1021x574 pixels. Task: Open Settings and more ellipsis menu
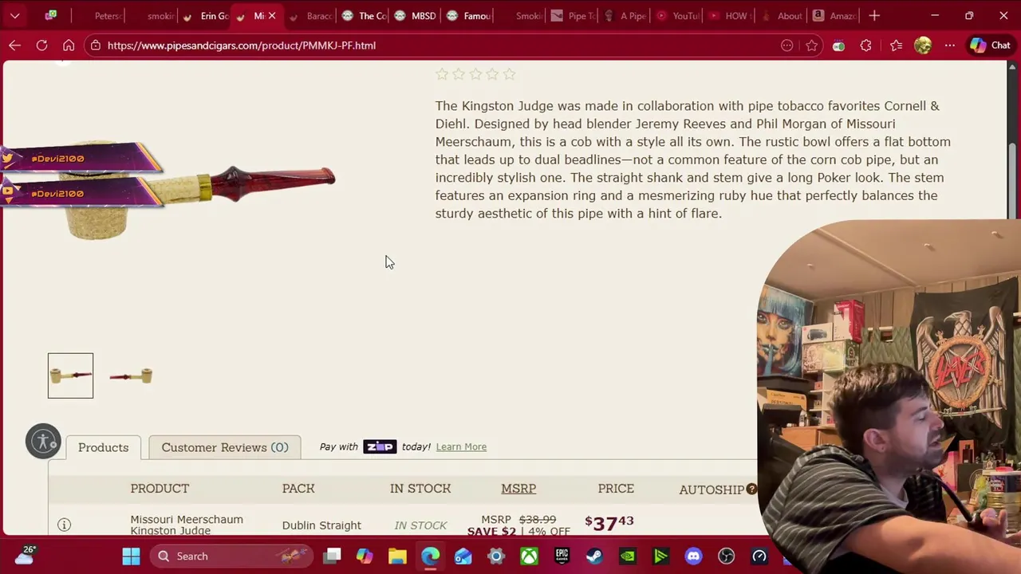pyautogui.click(x=949, y=45)
